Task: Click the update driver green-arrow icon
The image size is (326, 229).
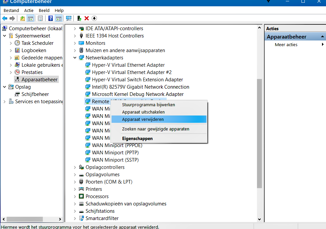Action: point(79,19)
